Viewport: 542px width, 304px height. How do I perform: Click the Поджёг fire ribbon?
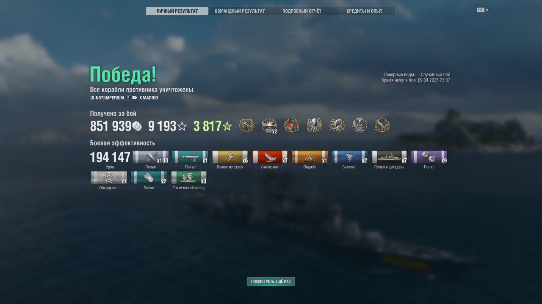tap(310, 157)
